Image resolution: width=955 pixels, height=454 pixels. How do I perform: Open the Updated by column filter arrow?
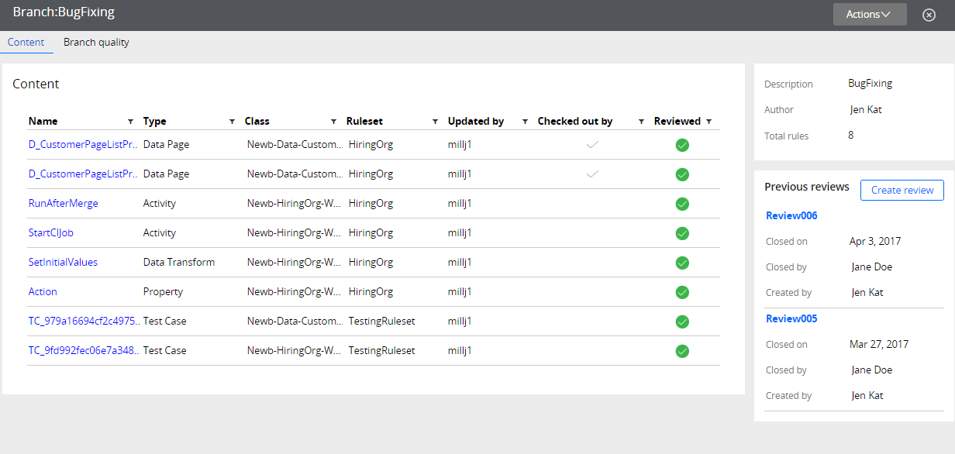coord(525,122)
